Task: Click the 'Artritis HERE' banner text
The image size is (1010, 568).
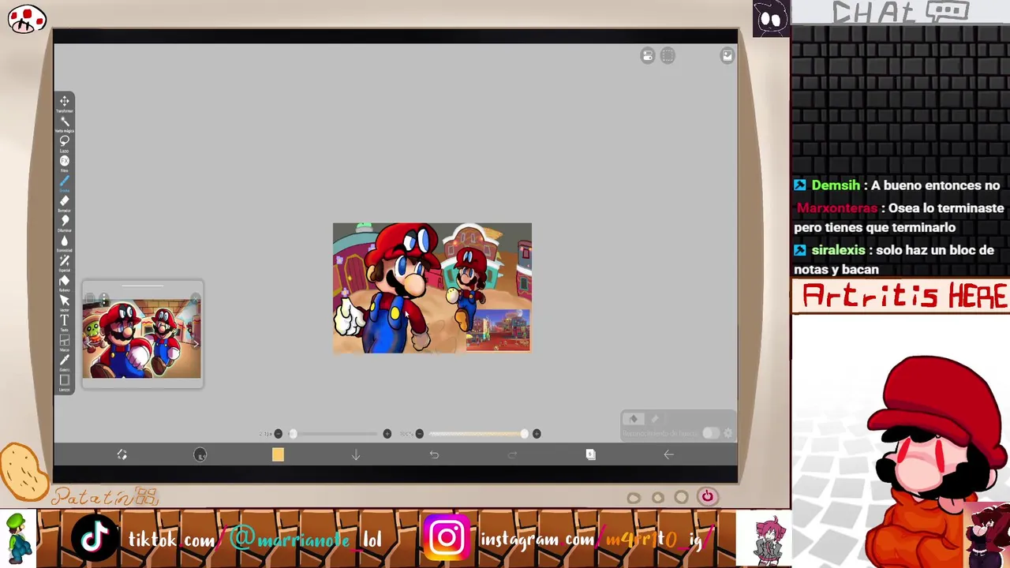Action: (x=905, y=297)
